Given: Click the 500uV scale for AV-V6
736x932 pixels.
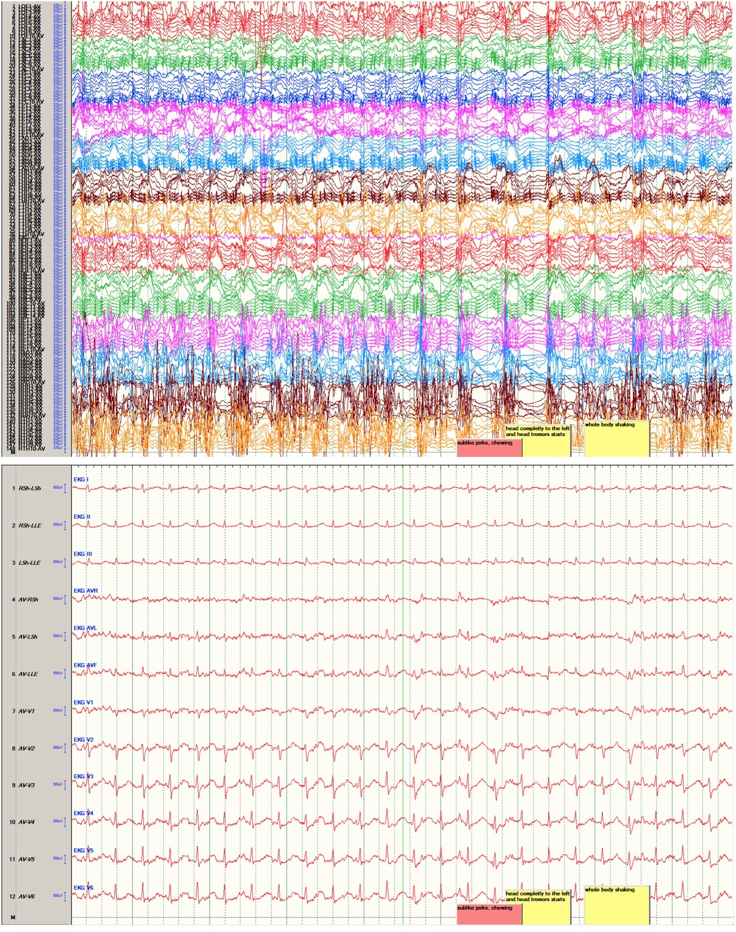Looking at the screenshot, I should 57,896.
